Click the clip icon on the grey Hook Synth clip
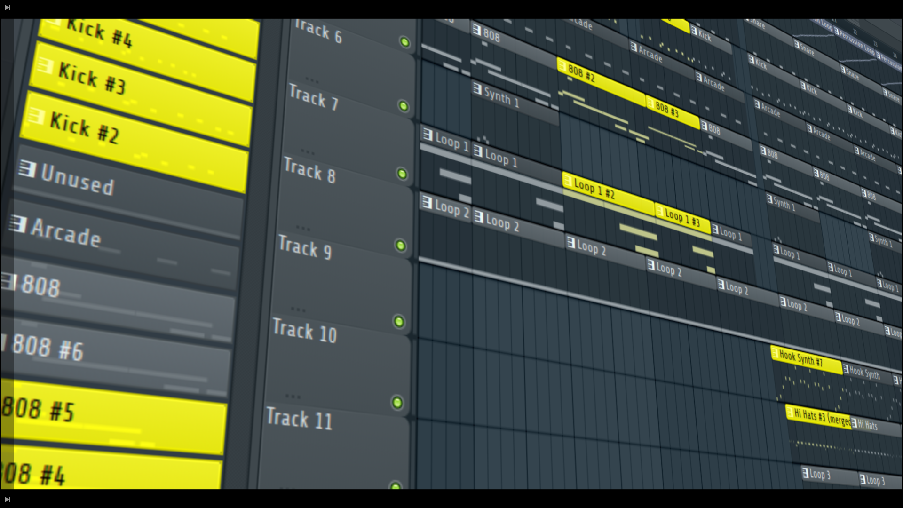 tap(846, 370)
